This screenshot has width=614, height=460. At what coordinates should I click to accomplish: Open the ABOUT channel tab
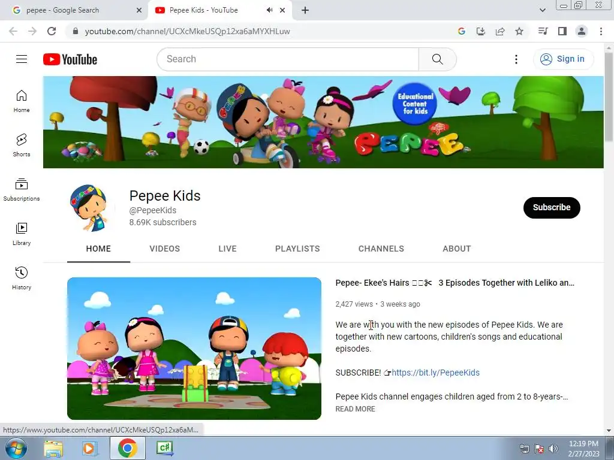456,249
